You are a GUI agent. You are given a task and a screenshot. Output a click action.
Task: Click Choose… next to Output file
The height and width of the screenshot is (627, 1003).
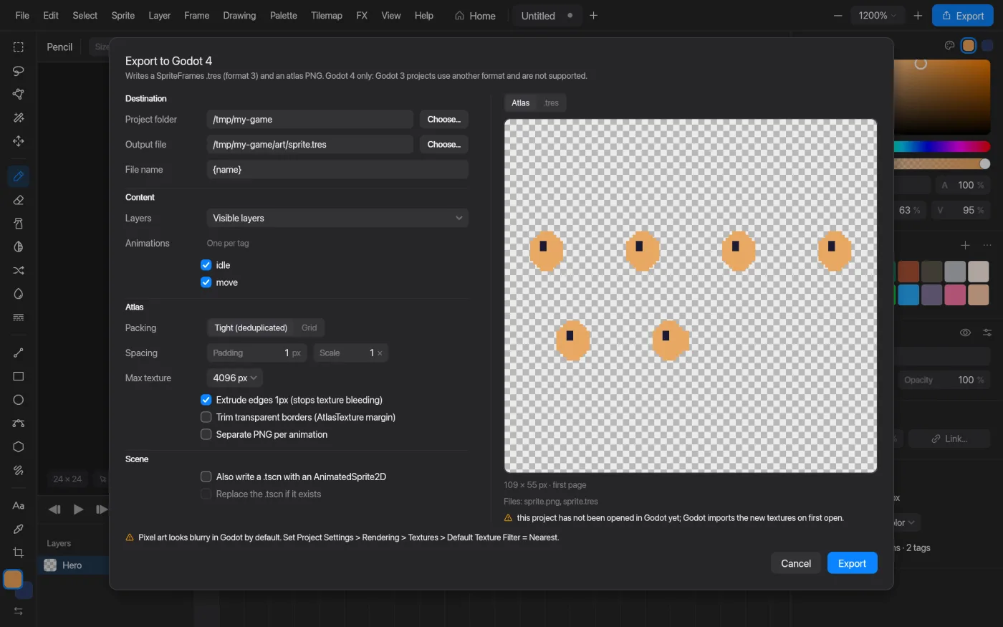(x=444, y=145)
